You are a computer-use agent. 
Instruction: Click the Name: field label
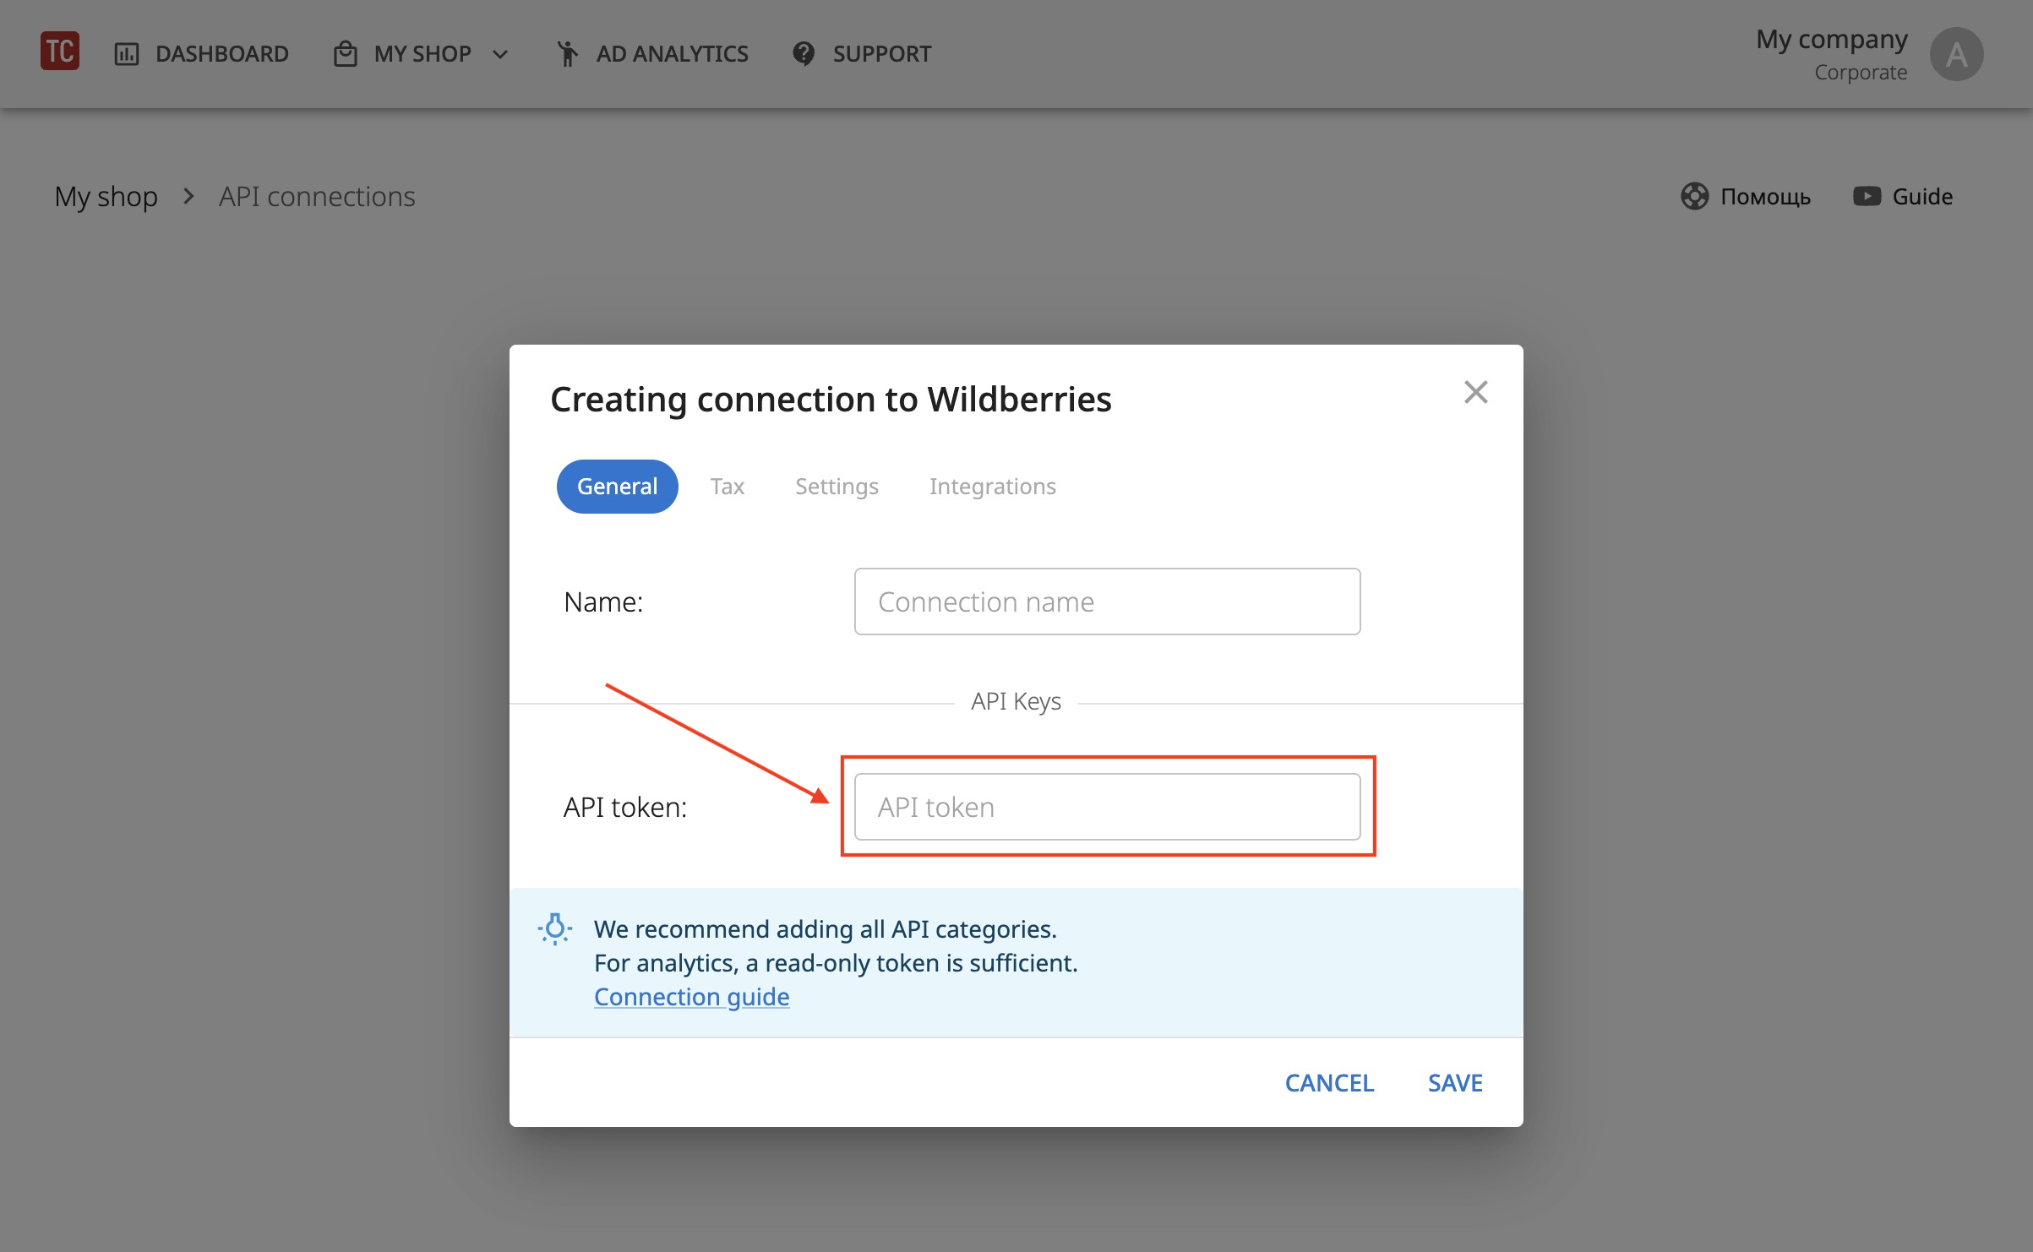603,602
